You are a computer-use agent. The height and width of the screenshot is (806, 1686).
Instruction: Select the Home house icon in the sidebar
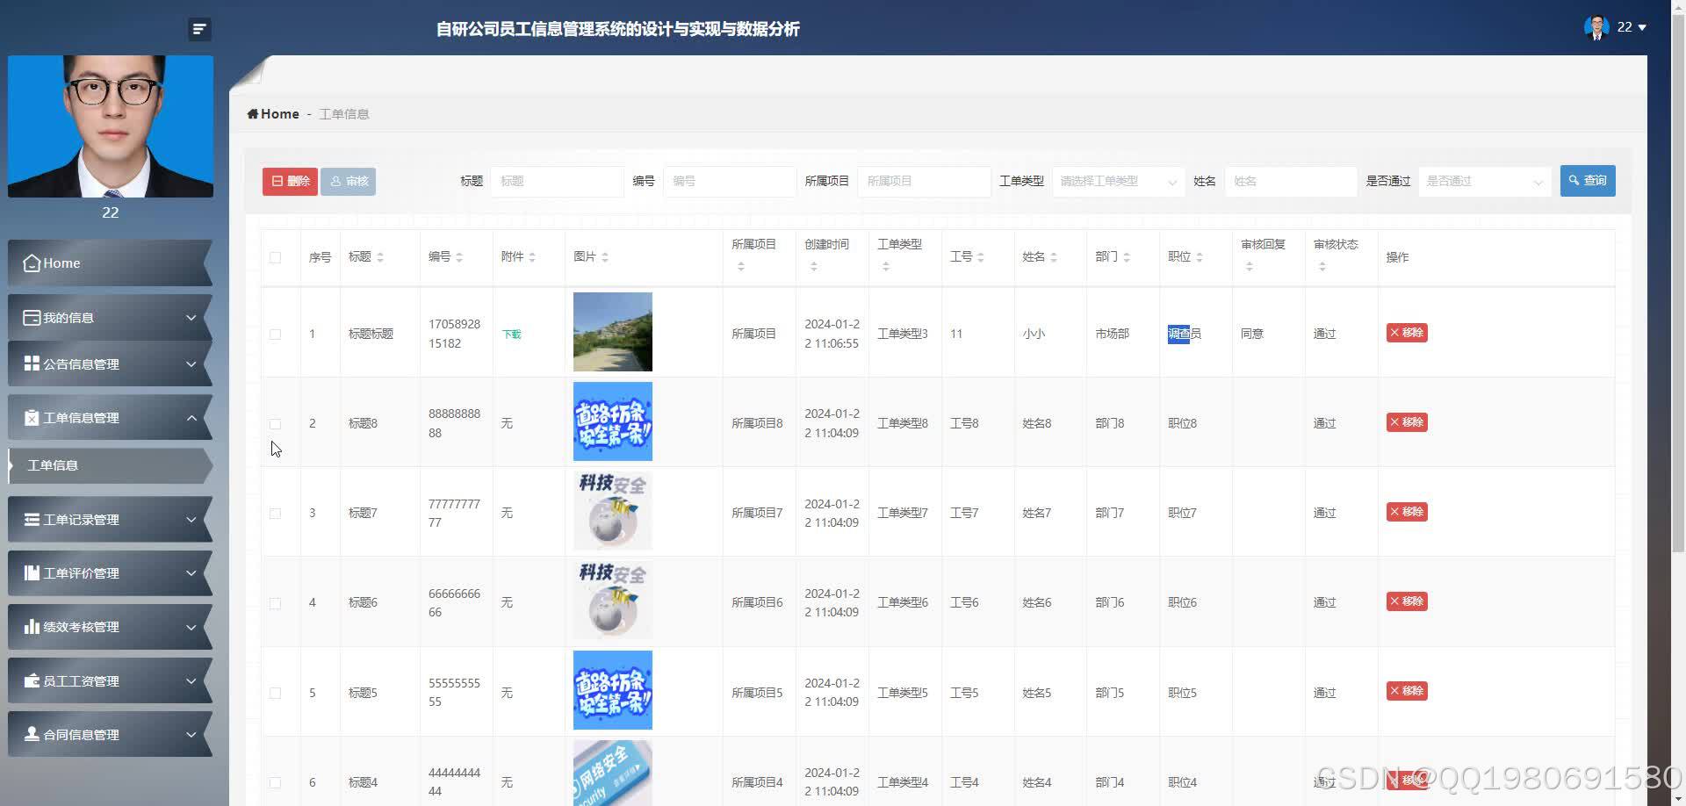[32, 263]
